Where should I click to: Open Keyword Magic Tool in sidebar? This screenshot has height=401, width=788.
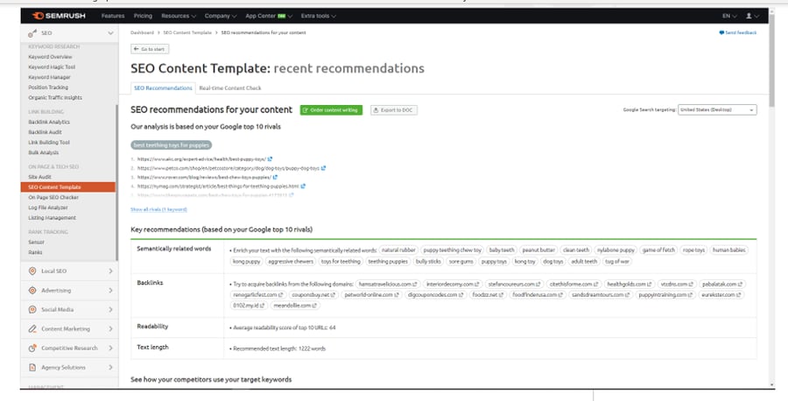[52, 67]
